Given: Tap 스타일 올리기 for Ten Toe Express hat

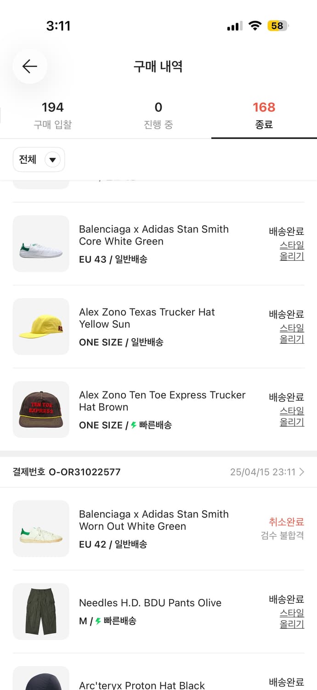Looking at the screenshot, I should pos(292,416).
